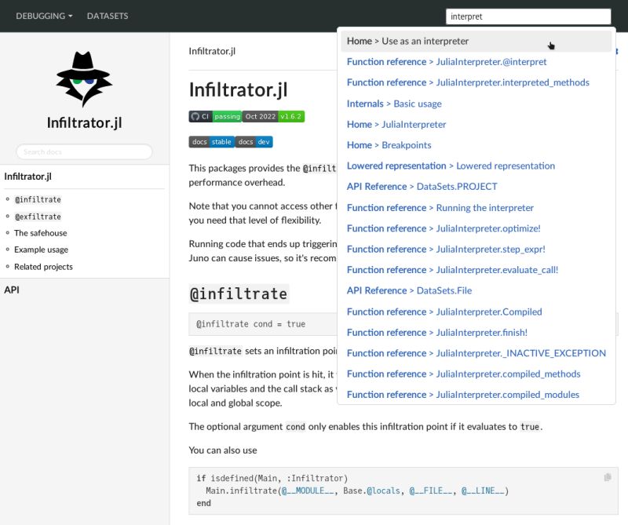
Task: Click the 'Search docs' sidebar field
Action: [84, 151]
